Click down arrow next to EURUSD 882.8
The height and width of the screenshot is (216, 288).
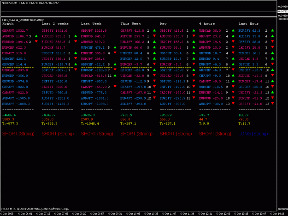pos(76,41)
